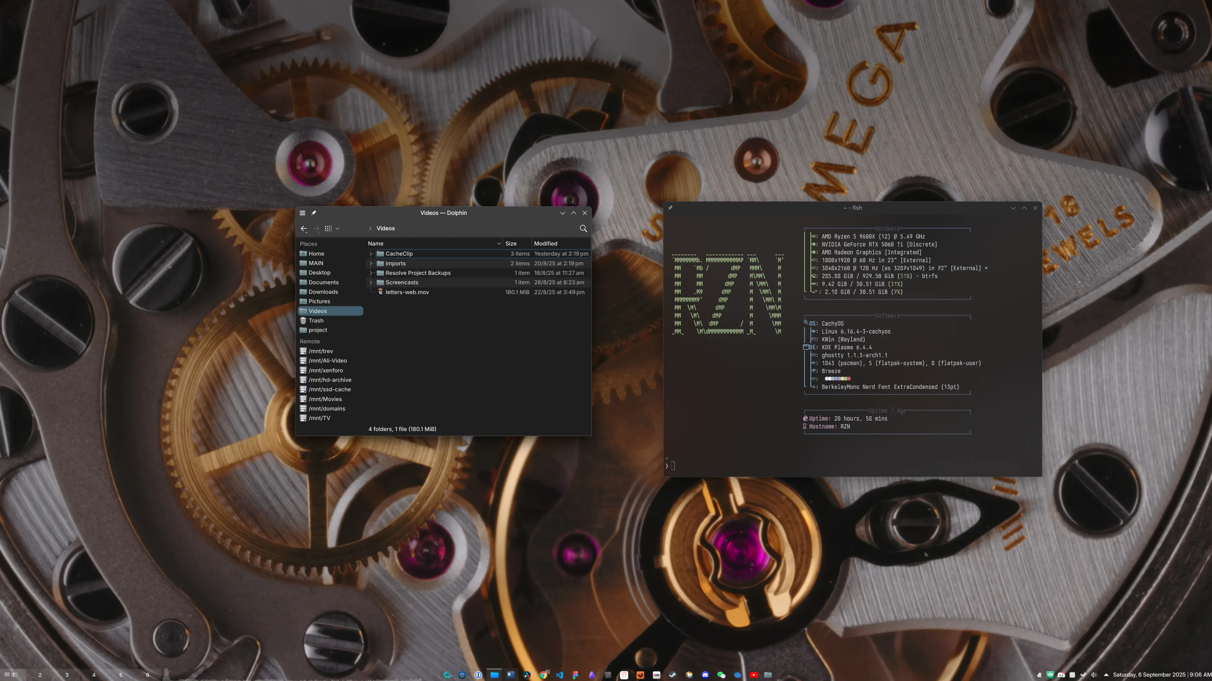
Task: Click the view mode grid icon
Action: pyautogui.click(x=328, y=228)
